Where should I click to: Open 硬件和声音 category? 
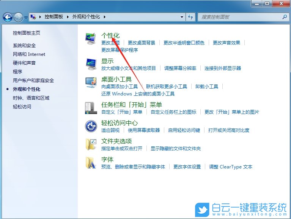pyautogui.click(x=24, y=63)
